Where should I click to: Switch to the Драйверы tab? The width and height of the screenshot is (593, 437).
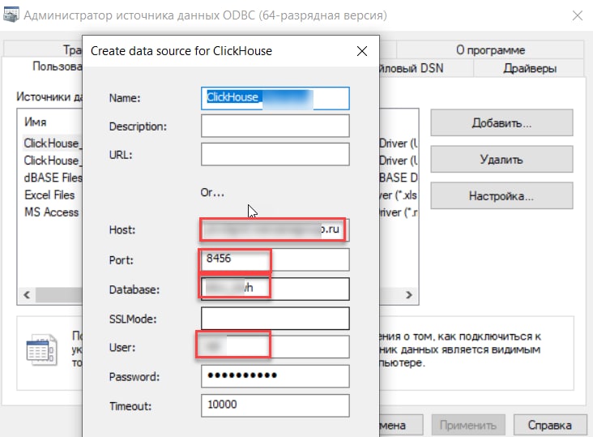click(x=530, y=68)
